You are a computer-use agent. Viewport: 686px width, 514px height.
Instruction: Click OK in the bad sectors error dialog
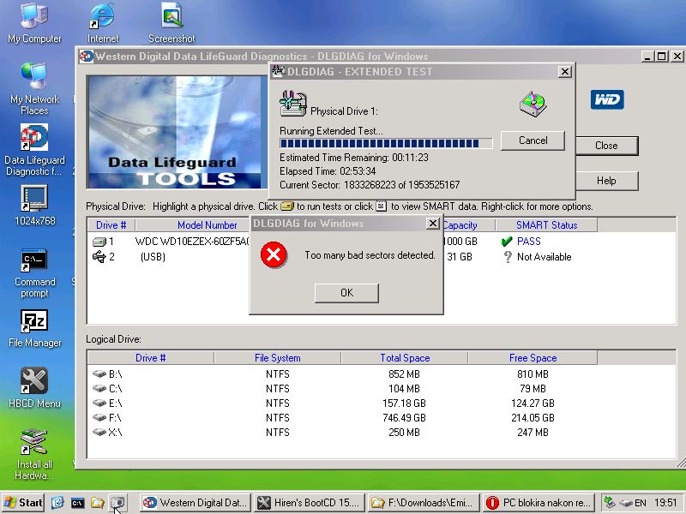[x=346, y=293]
